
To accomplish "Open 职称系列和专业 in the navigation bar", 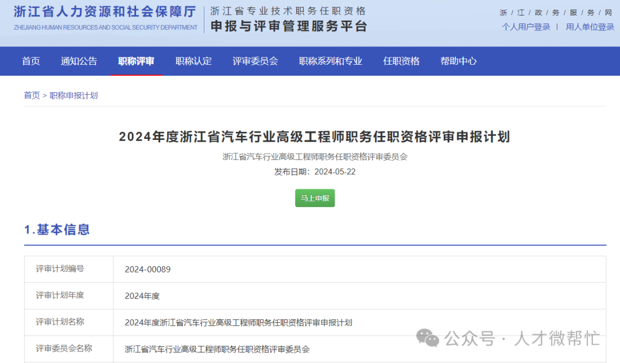I will pyautogui.click(x=331, y=61).
